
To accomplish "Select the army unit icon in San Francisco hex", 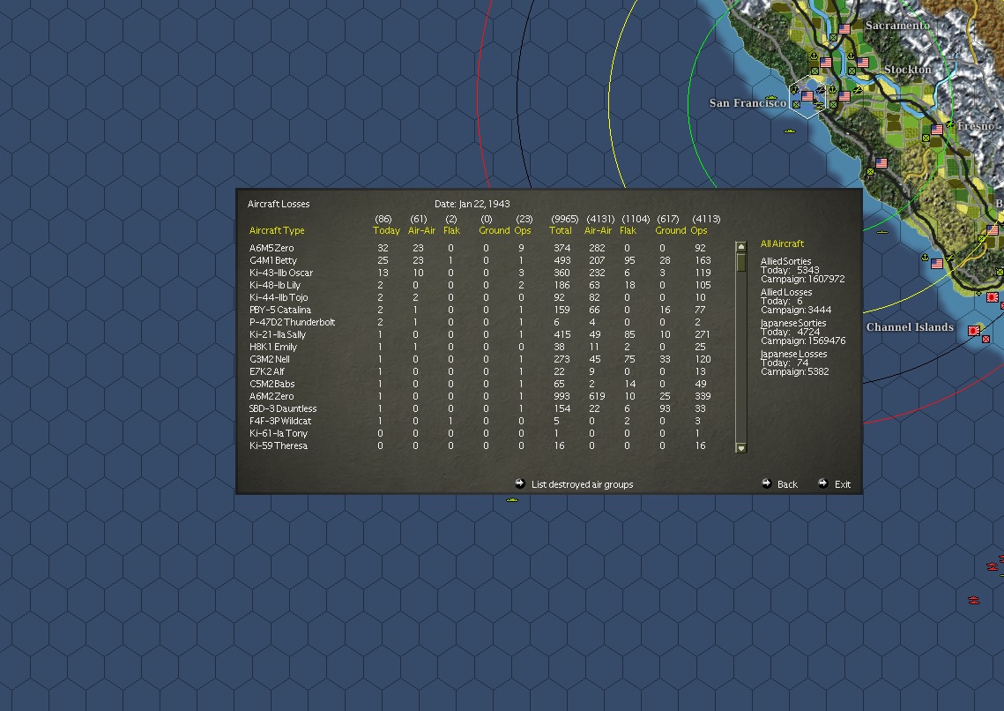I will pos(797,104).
